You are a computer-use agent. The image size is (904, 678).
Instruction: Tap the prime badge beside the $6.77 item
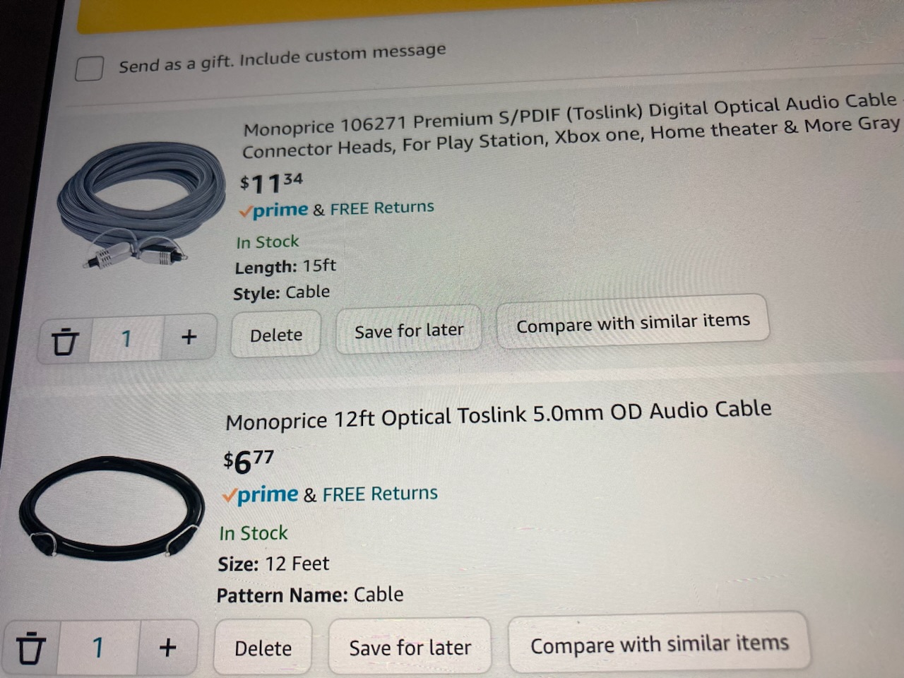[260, 495]
